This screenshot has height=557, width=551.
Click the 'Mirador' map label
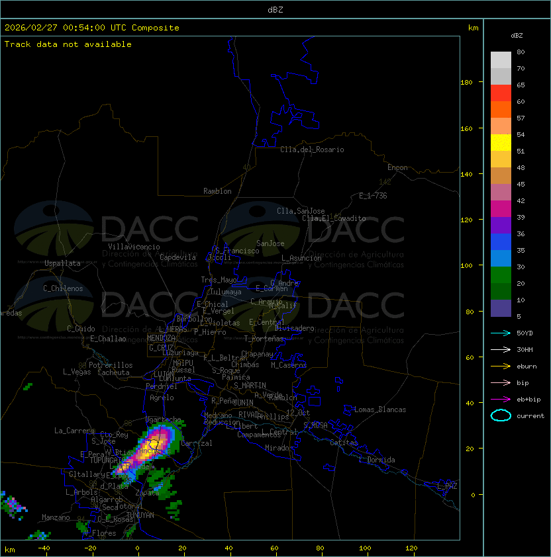[x=279, y=448]
